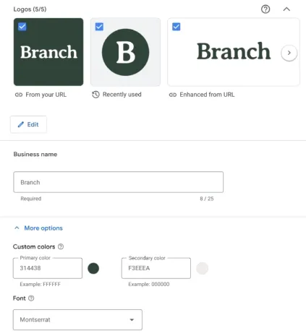Uncheck the circular B logo checkbox
The height and width of the screenshot is (336, 306).
click(99, 27)
